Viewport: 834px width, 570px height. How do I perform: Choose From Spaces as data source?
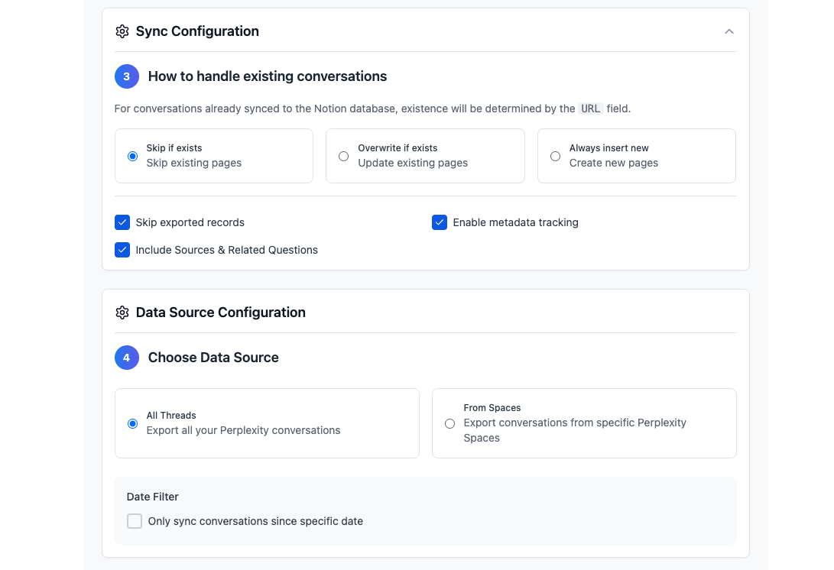[449, 423]
